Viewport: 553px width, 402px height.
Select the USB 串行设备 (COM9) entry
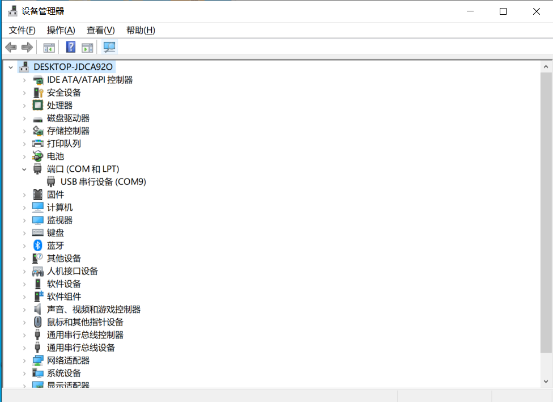(x=103, y=182)
